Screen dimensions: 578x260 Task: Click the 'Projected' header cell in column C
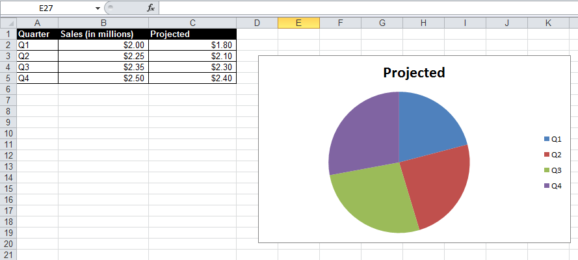192,34
